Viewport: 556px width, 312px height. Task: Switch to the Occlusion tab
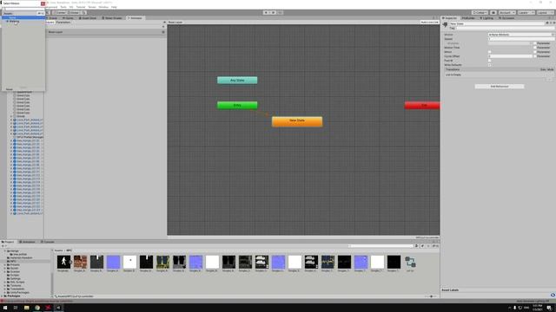(x=506, y=18)
